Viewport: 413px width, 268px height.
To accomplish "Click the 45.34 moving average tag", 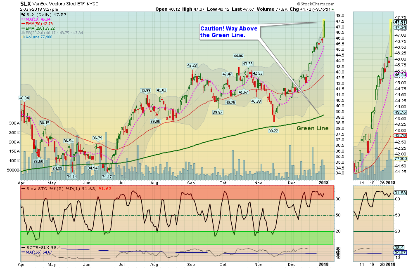I will click(400, 75).
